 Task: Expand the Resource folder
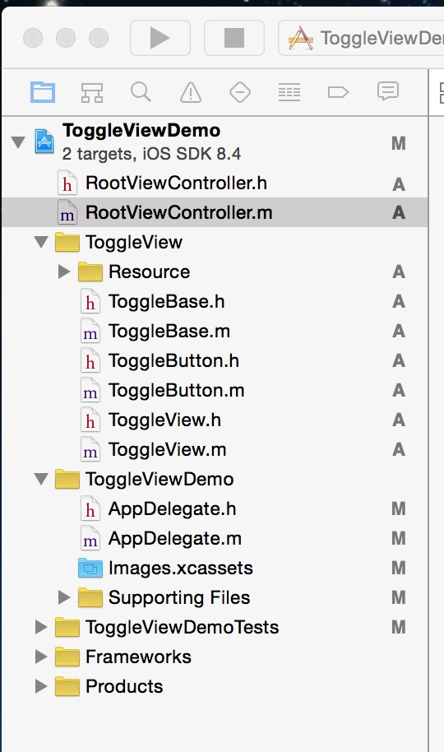point(64,272)
